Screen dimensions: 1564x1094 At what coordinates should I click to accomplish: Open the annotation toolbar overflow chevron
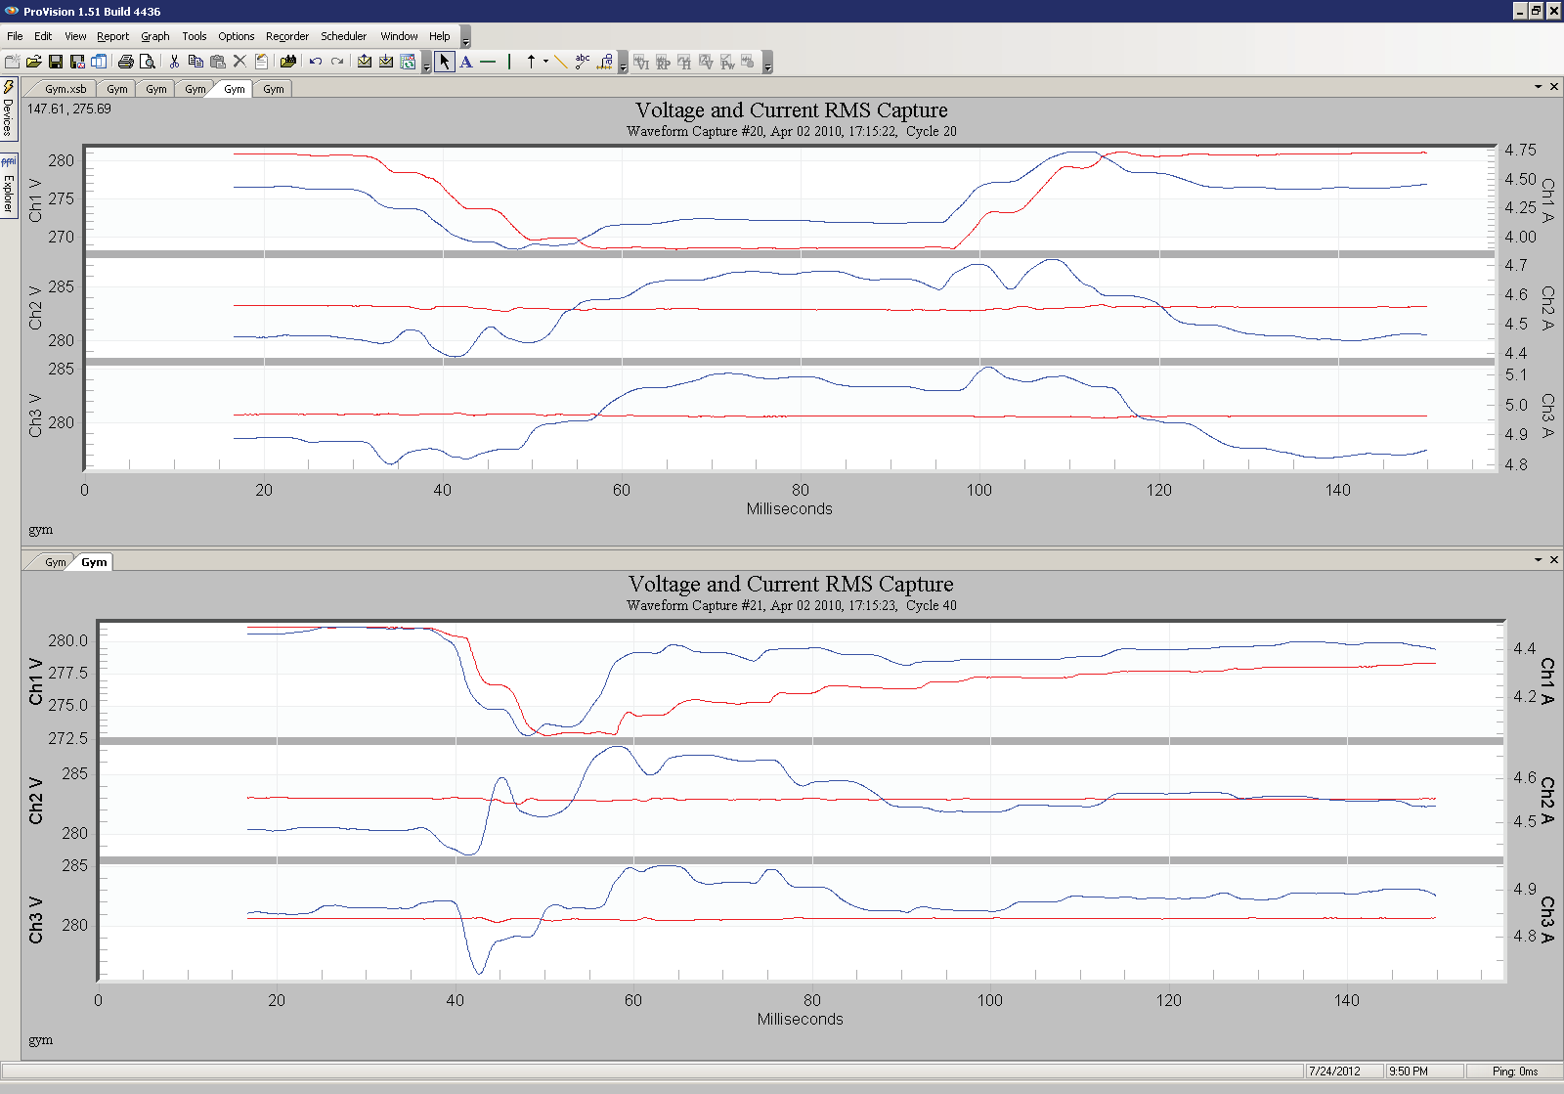click(x=625, y=65)
